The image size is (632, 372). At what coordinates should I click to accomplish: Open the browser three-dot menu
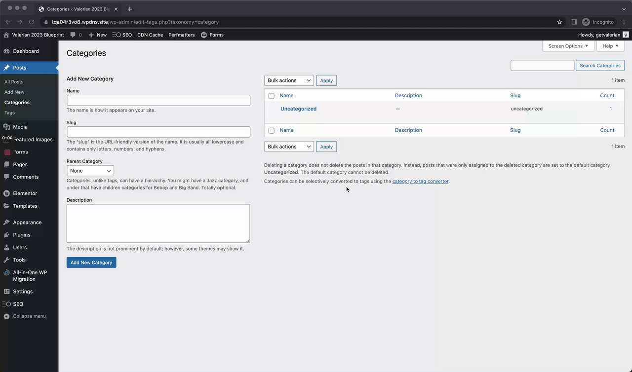pyautogui.click(x=624, y=22)
